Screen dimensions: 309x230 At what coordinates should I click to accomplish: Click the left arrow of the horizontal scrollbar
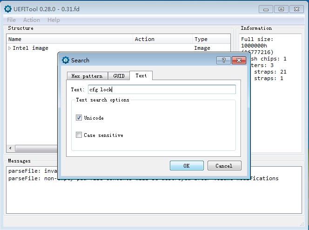(10, 148)
